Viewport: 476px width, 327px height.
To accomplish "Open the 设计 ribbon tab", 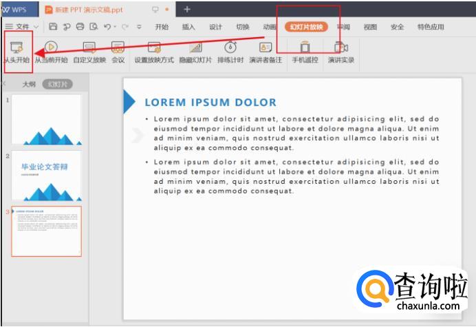I will (215, 27).
